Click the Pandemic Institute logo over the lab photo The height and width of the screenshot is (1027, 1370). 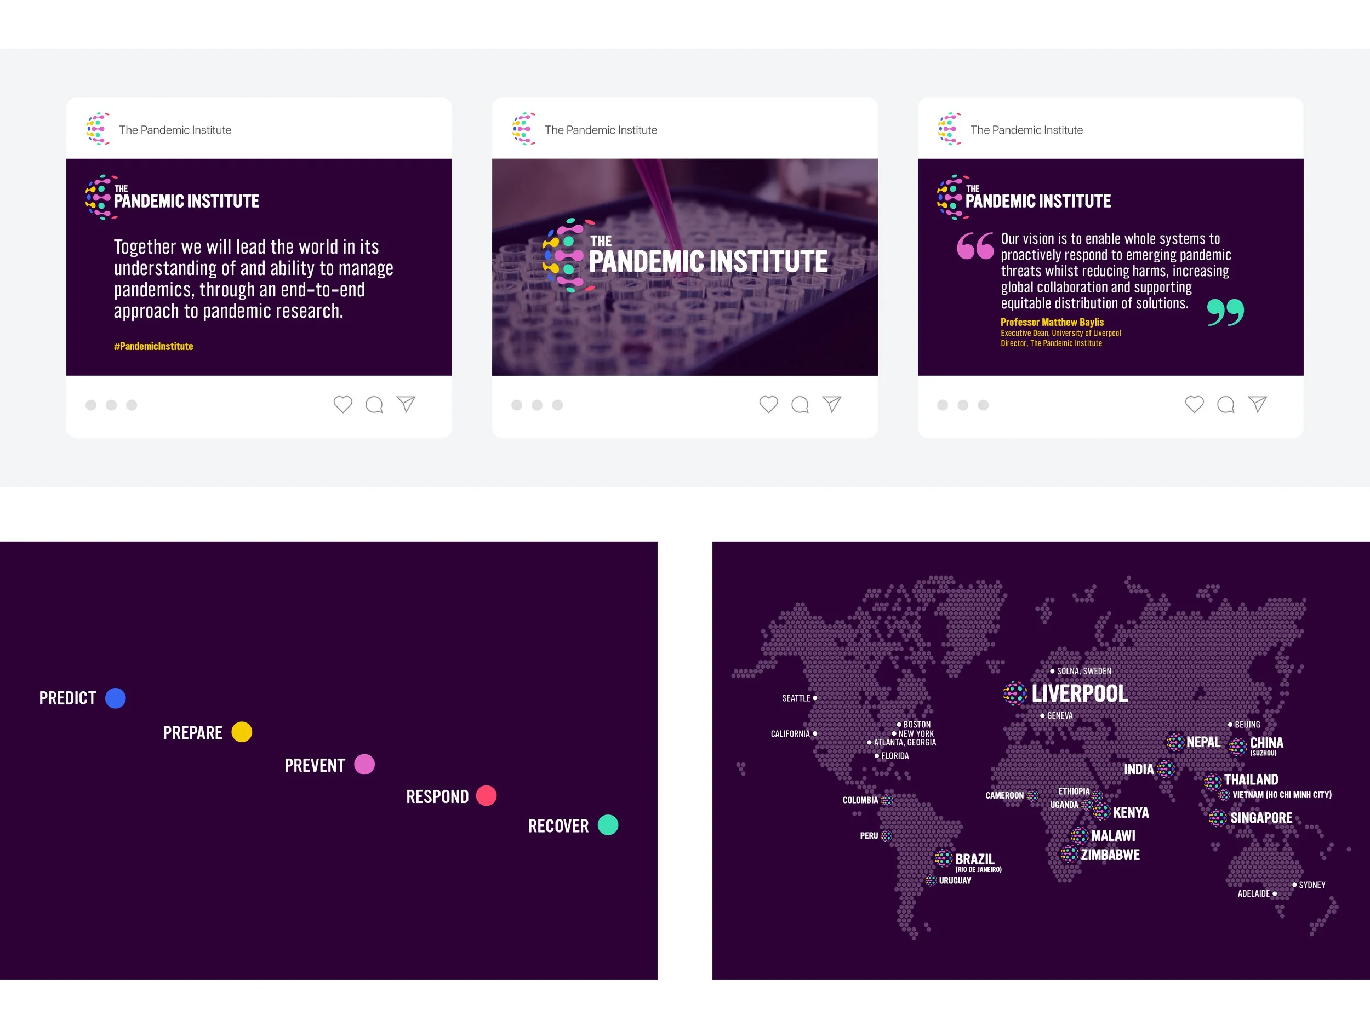685,255
